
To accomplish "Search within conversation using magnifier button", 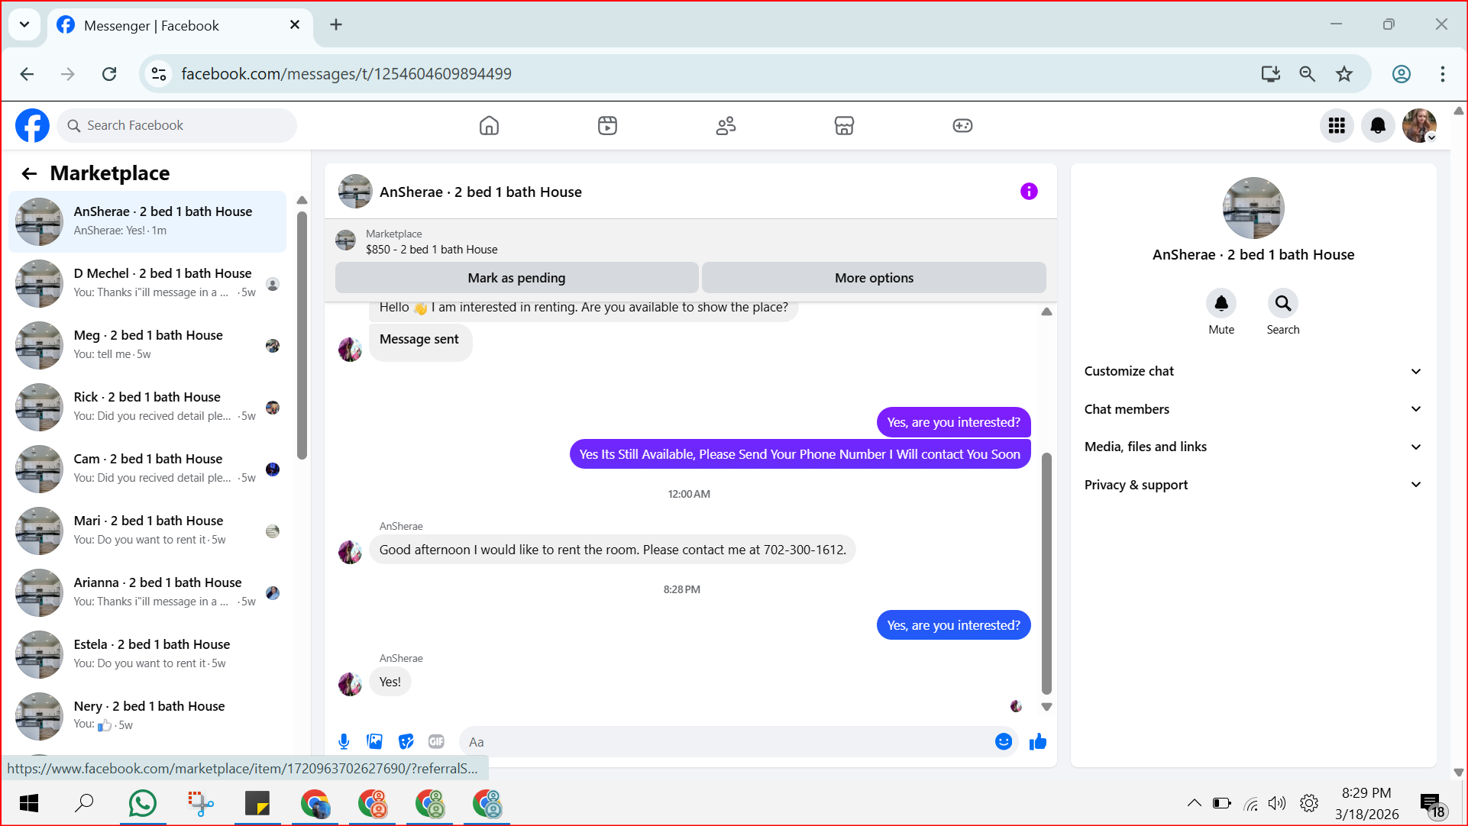I will click(1282, 304).
